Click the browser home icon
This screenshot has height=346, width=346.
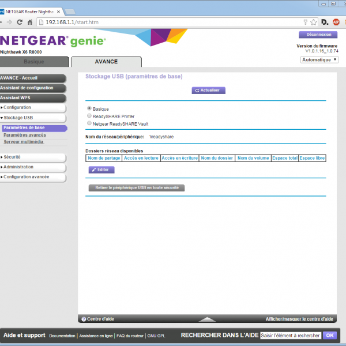31,22
